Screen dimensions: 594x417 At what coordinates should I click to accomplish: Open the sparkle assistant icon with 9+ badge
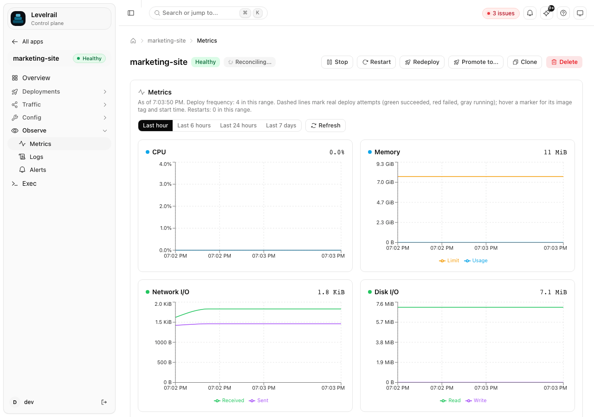pos(547,13)
